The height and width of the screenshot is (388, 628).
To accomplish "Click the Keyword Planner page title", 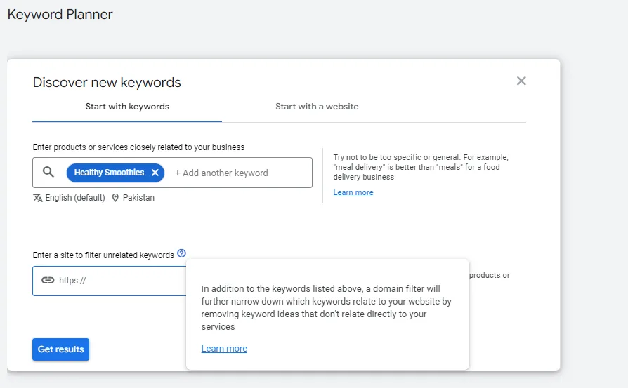I will pyautogui.click(x=60, y=15).
